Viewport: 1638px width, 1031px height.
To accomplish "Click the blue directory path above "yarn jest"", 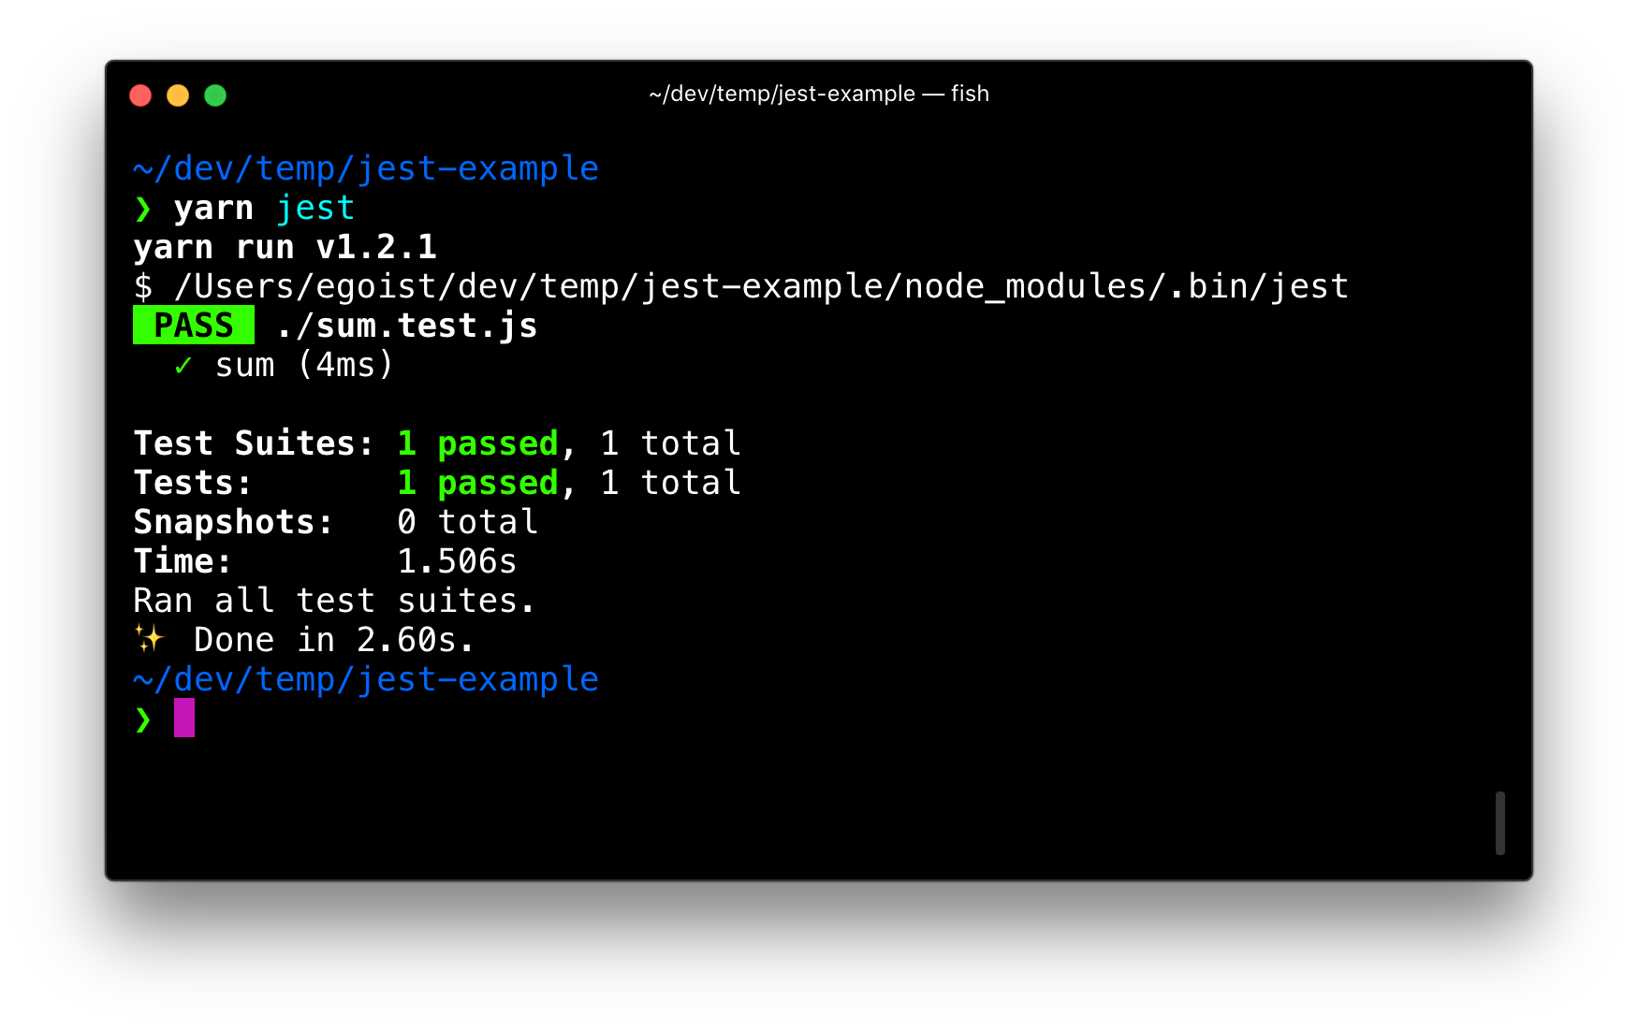I will point(366,169).
